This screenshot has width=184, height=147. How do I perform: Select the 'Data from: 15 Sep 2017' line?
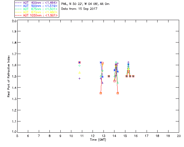coord(79,9)
